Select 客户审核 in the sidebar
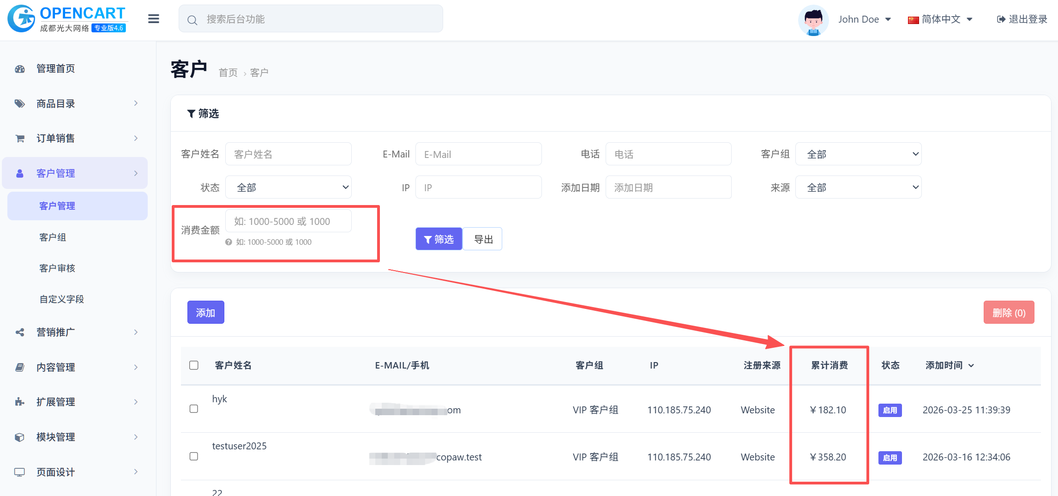1058x496 pixels. point(57,268)
